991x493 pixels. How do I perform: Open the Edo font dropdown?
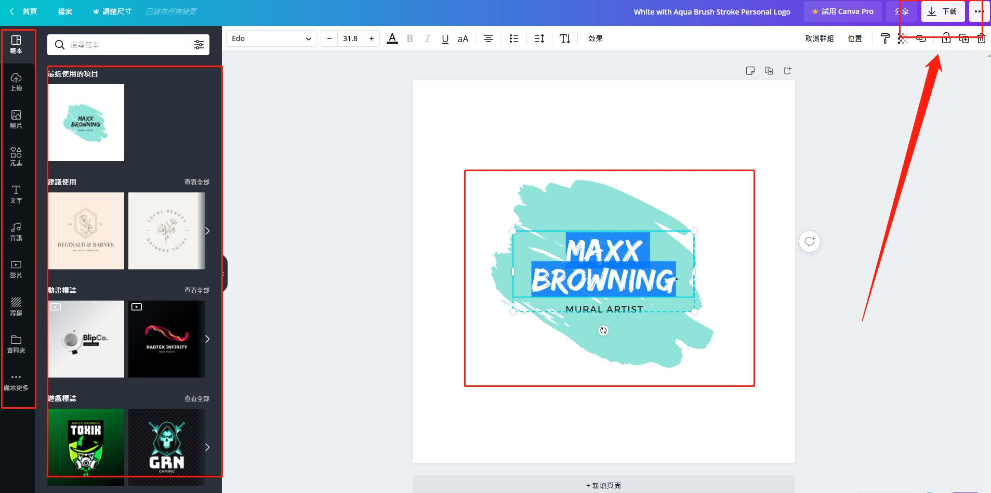(271, 38)
